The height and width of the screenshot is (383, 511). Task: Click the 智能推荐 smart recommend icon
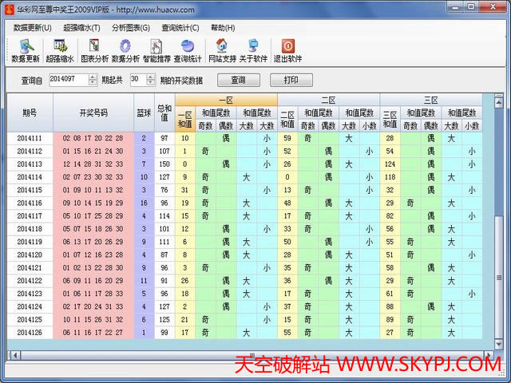coord(156,50)
